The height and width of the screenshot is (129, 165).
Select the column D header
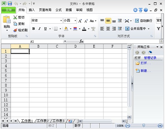pos(76,46)
